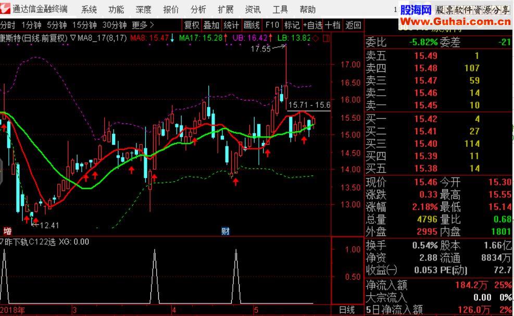
Task: Click the month 4 marker on time axis
Action: (174, 310)
